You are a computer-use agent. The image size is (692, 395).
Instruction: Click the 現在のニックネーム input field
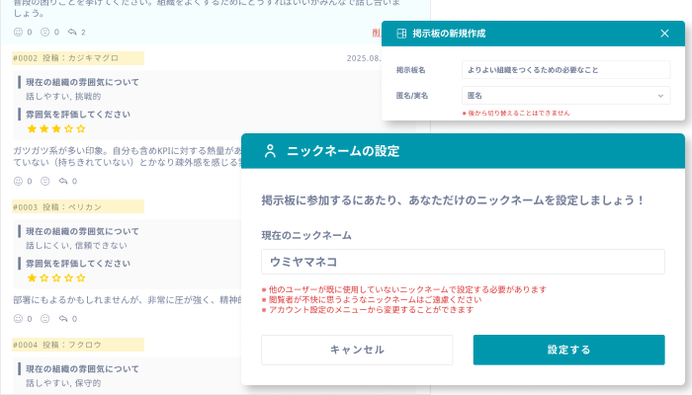click(463, 262)
